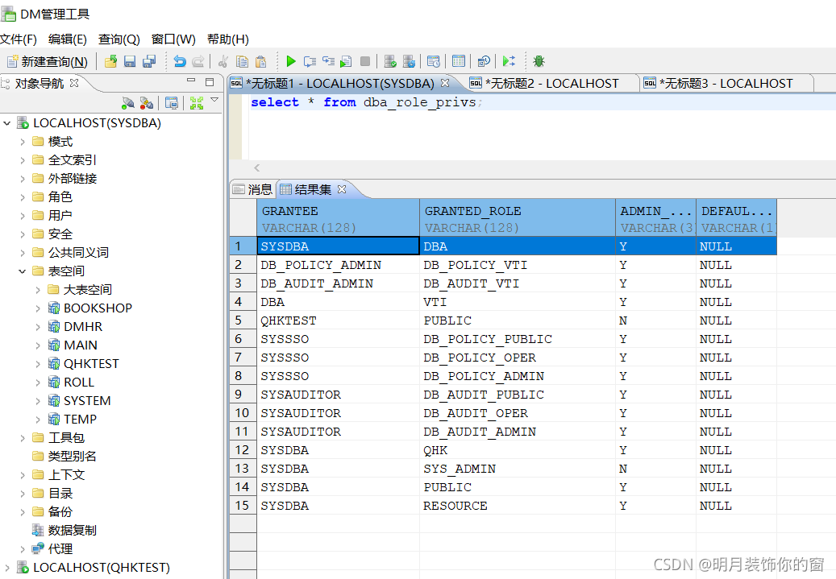Click the ADMIN_... column header
This screenshot has width=836, height=579.
(655, 218)
